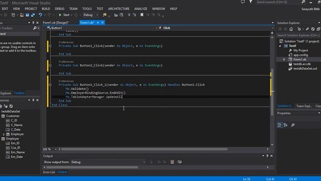Open the ARCHITECTURE menu

tap(119, 9)
